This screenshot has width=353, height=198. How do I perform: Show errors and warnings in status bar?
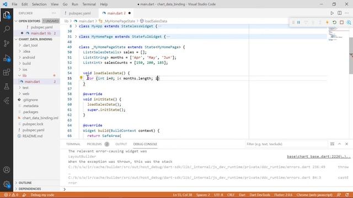pyautogui.click(x=11, y=195)
